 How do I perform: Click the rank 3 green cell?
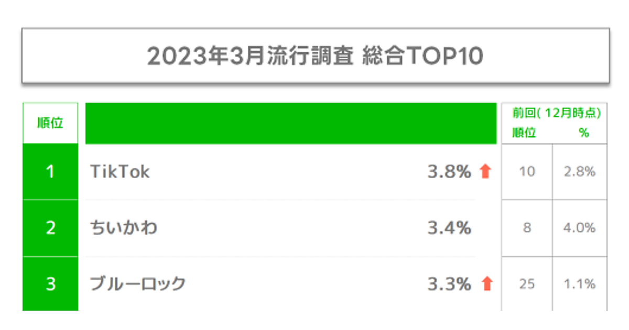click(x=50, y=284)
